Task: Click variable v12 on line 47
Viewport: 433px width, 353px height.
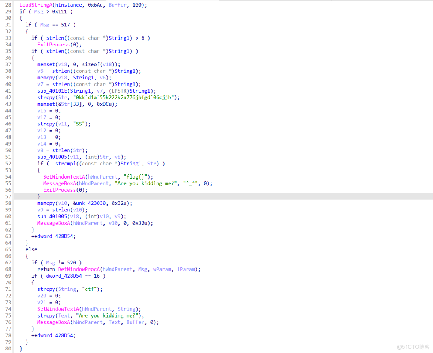Action: (42, 131)
